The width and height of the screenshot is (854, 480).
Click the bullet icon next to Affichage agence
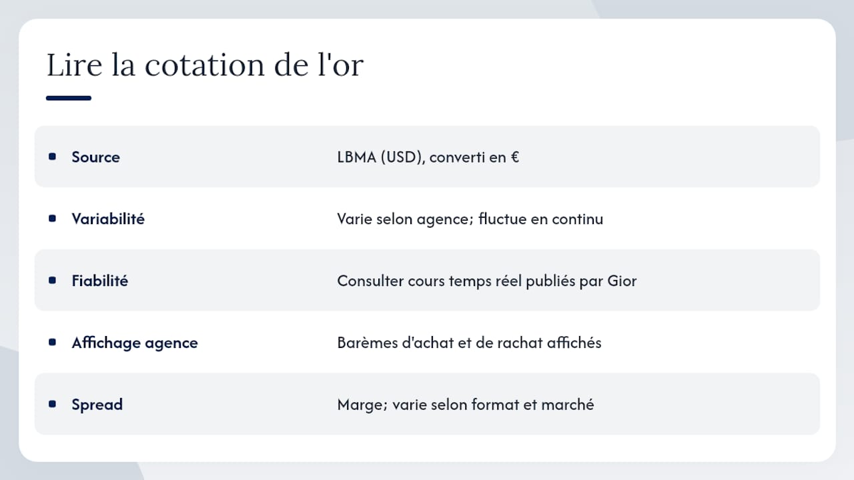point(53,343)
